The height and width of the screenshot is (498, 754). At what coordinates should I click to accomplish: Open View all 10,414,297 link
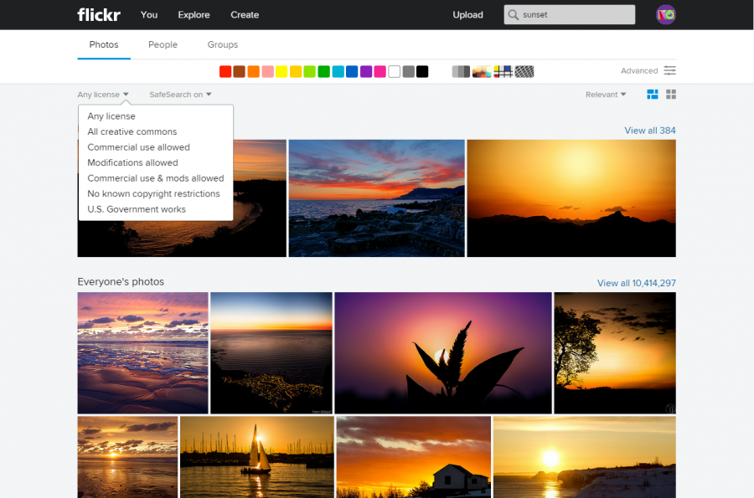636,283
